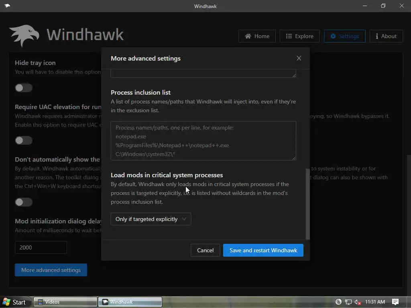Close the More advanced settings dialog

pos(299,58)
